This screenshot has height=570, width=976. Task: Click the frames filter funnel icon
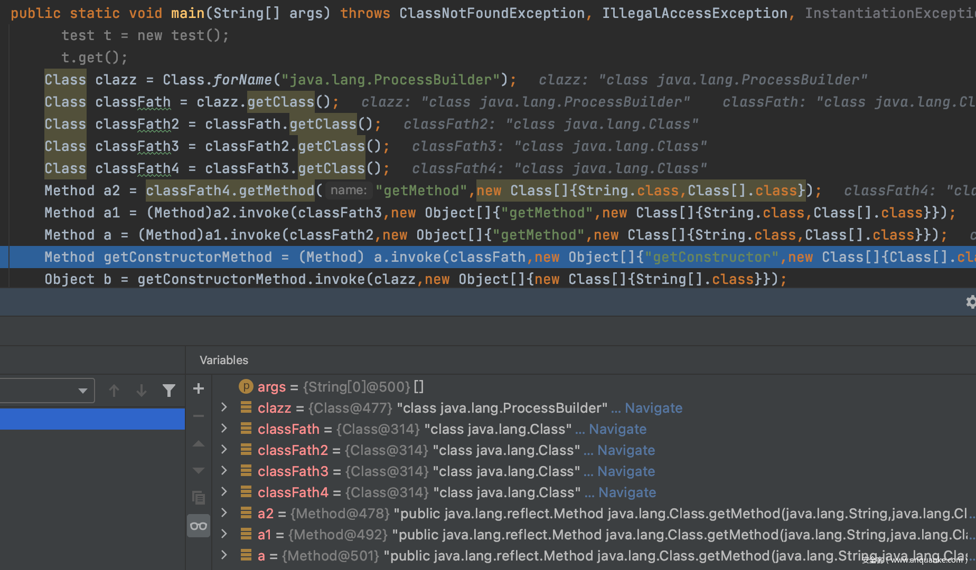pyautogui.click(x=169, y=391)
